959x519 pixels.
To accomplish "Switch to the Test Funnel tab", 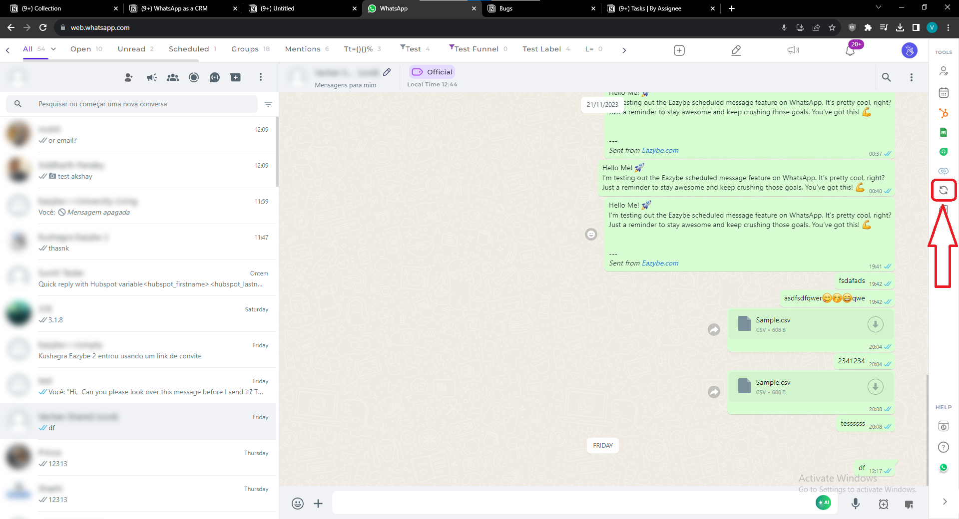I will 478,48.
